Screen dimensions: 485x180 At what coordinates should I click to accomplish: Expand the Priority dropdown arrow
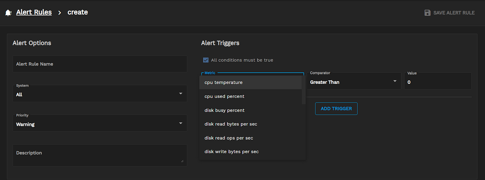pyautogui.click(x=181, y=123)
